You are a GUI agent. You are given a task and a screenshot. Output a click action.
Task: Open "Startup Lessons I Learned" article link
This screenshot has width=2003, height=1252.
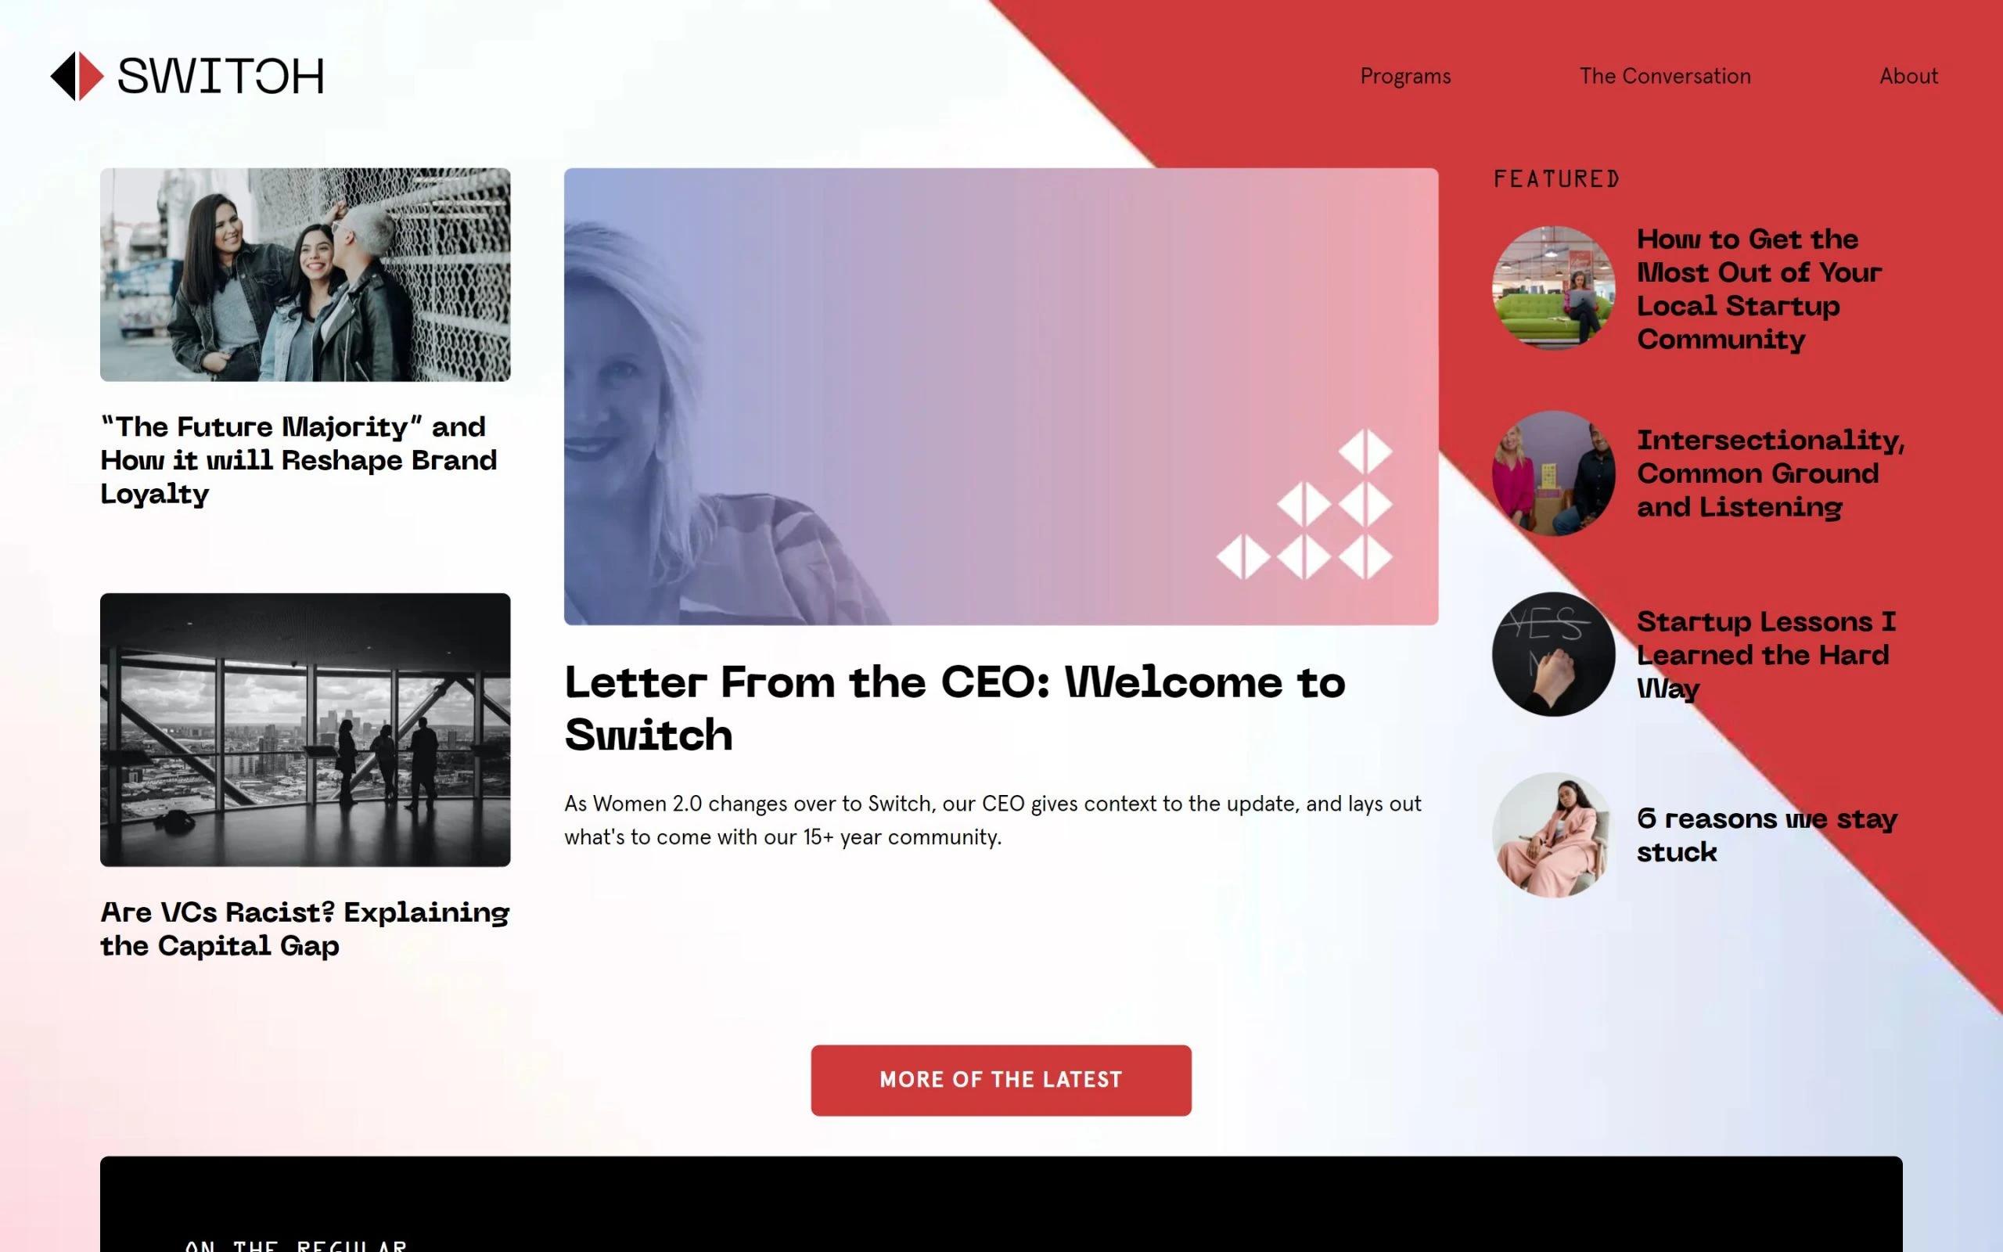coord(1765,655)
